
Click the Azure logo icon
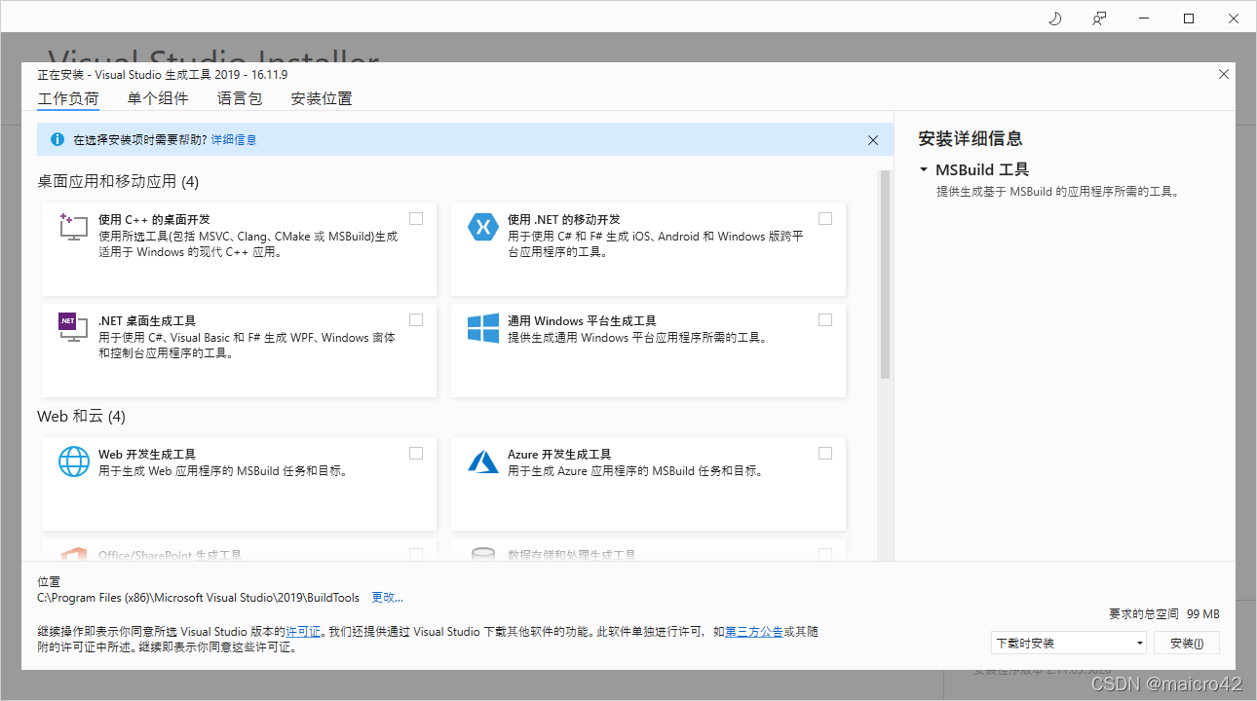482,461
